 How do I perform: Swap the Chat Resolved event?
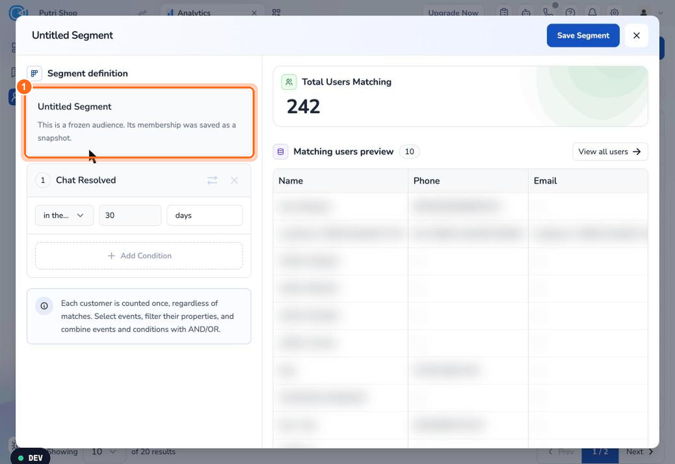212,180
